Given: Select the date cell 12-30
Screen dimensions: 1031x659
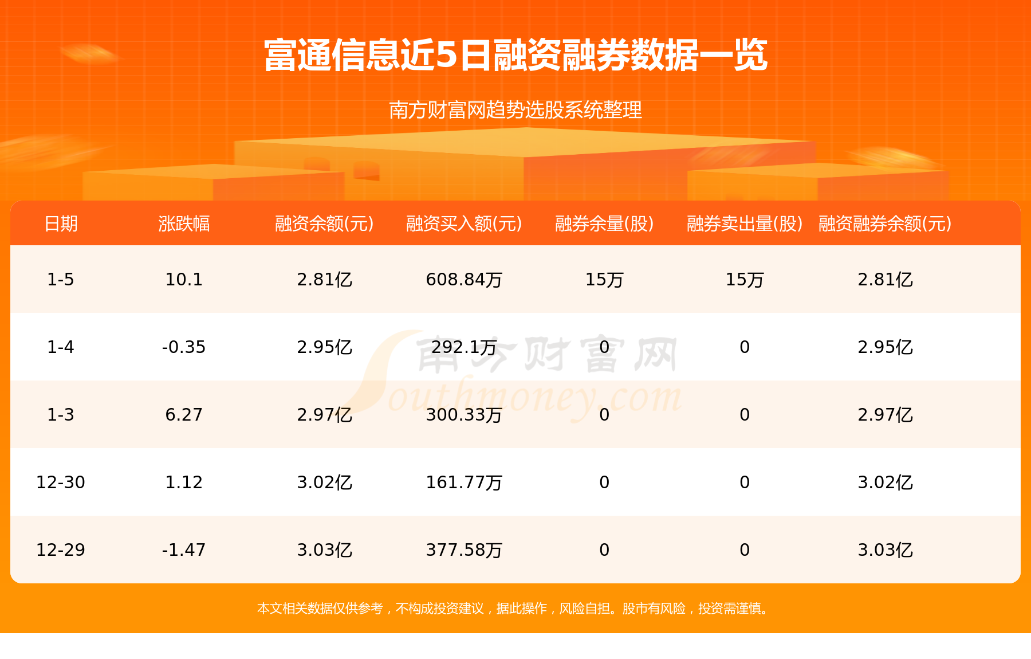Looking at the screenshot, I should 61,483.
